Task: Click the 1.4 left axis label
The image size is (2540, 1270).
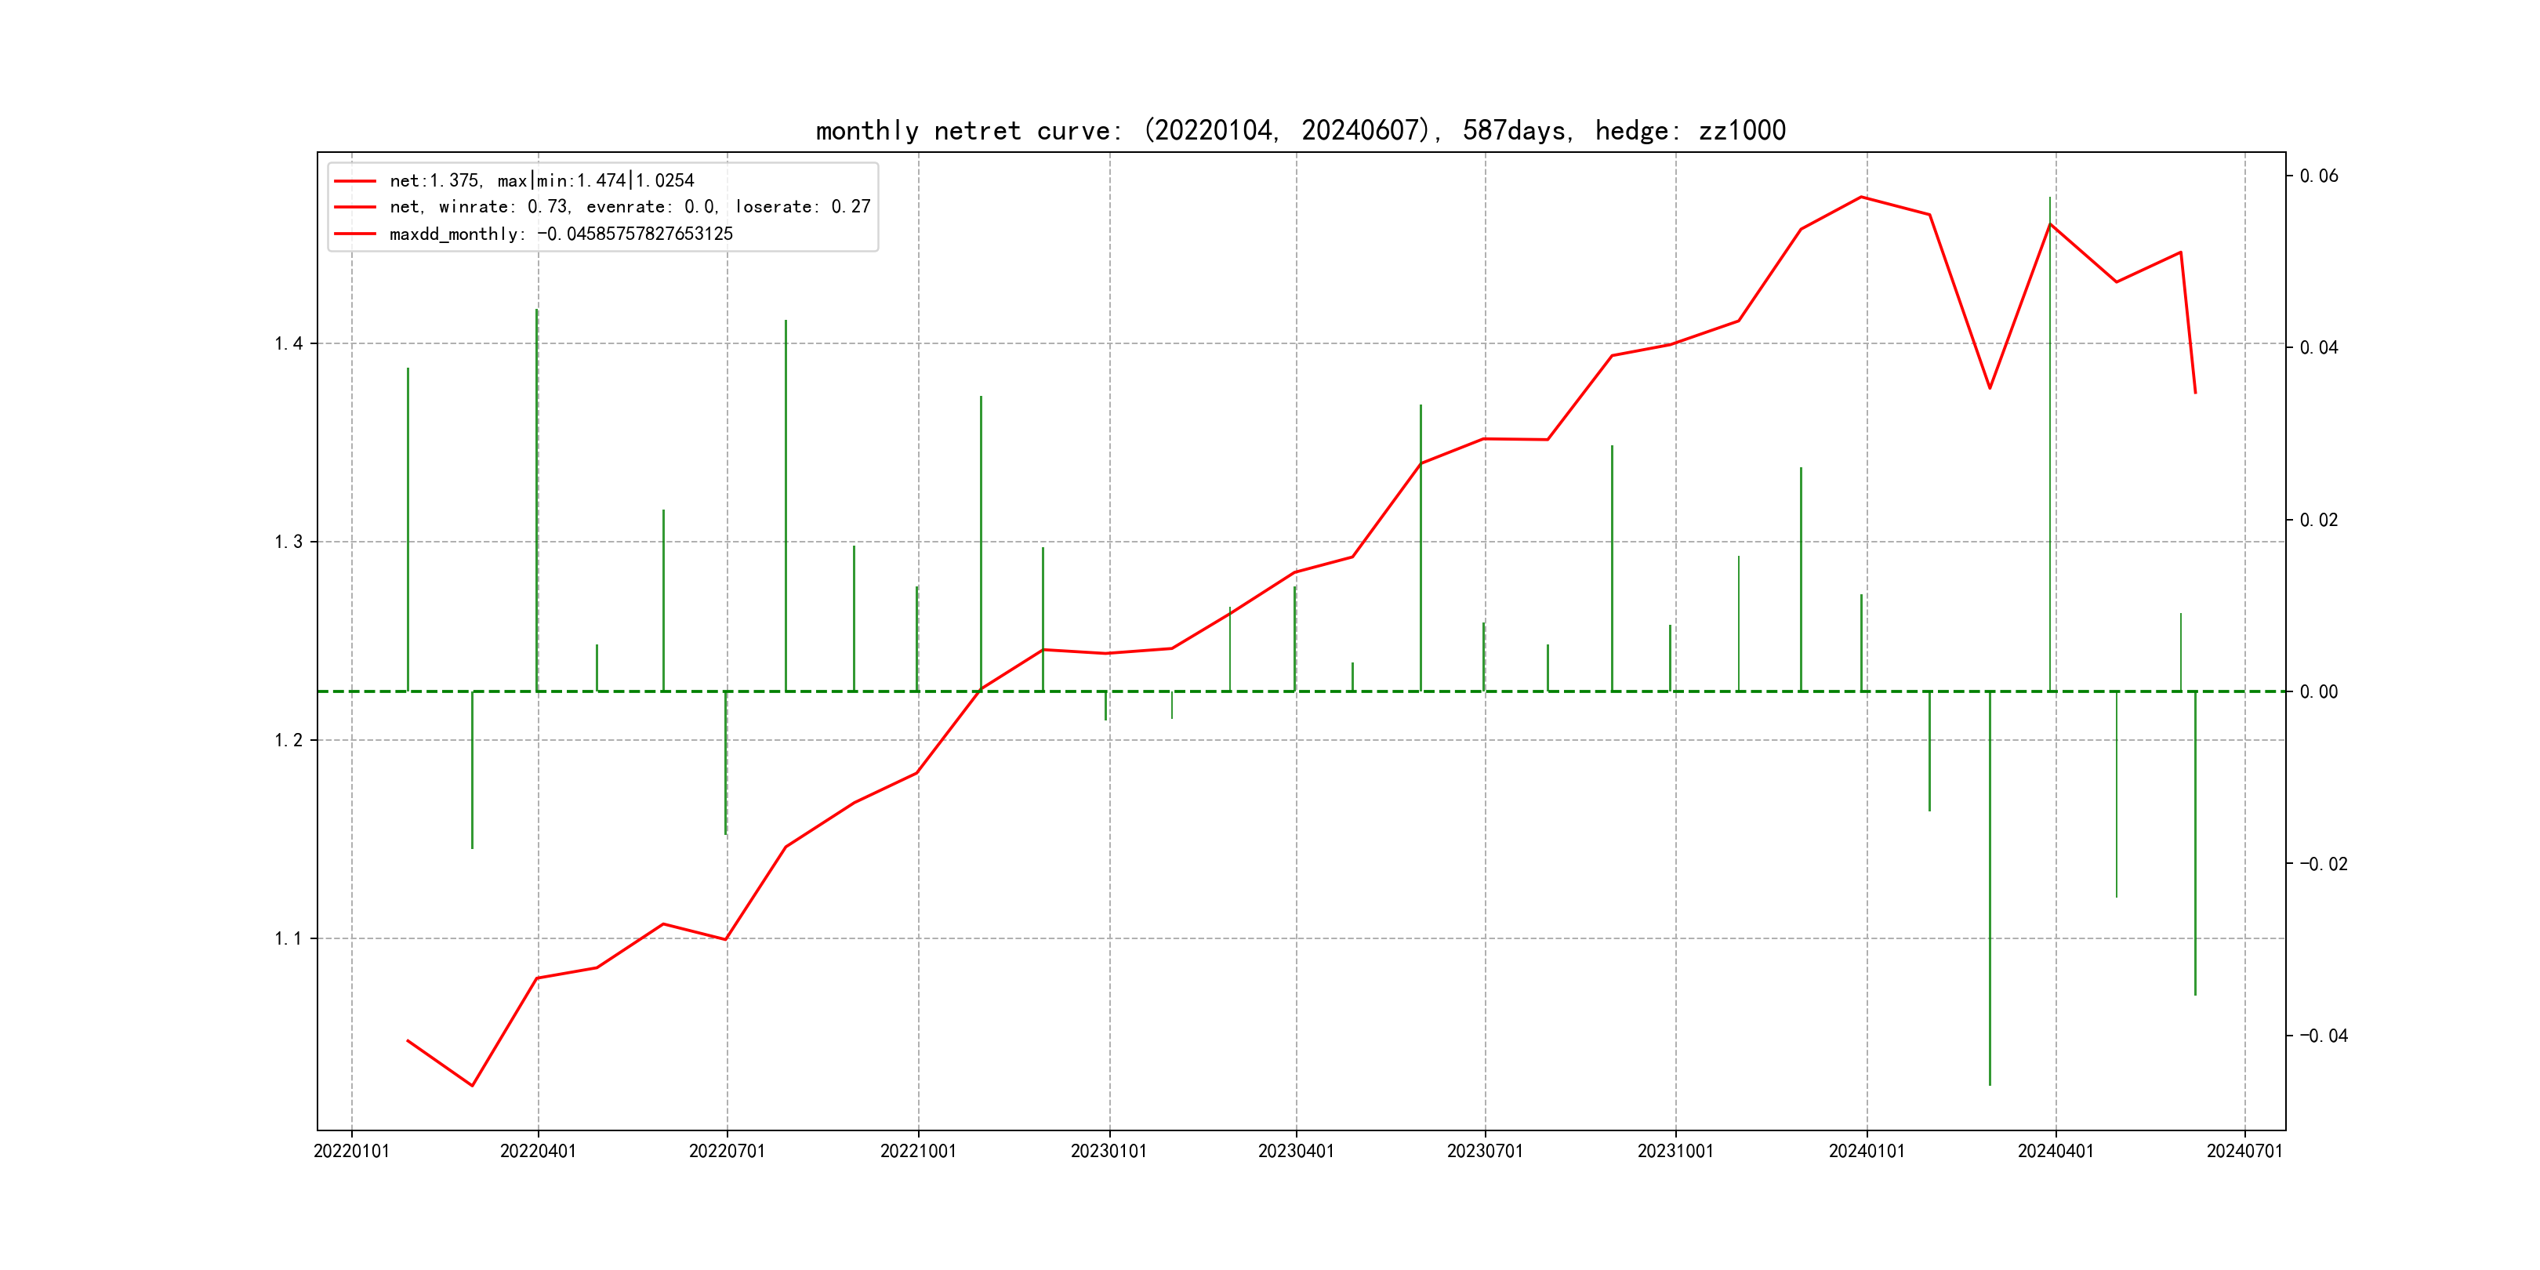Action: point(289,344)
